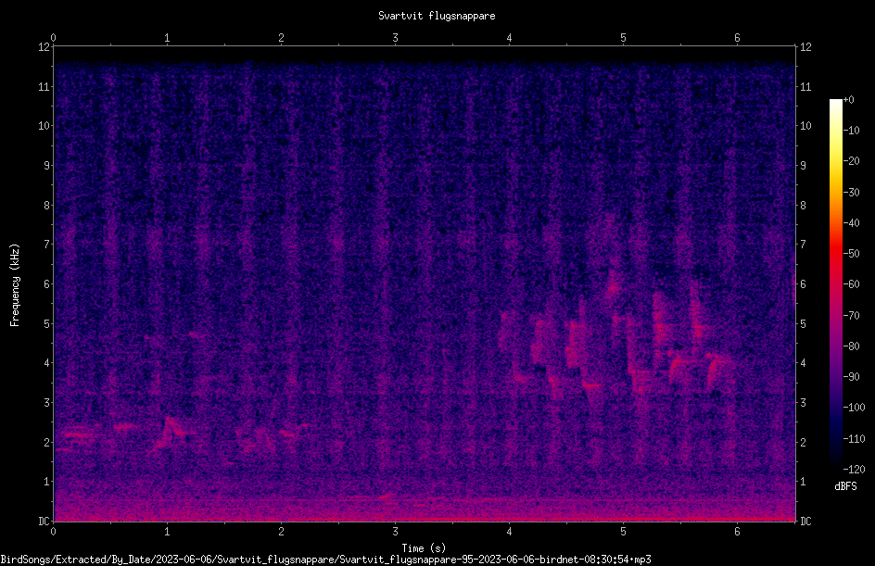This screenshot has height=566, width=875.
Task: Click the 7 kHz label on right axis
Action: 803,245
